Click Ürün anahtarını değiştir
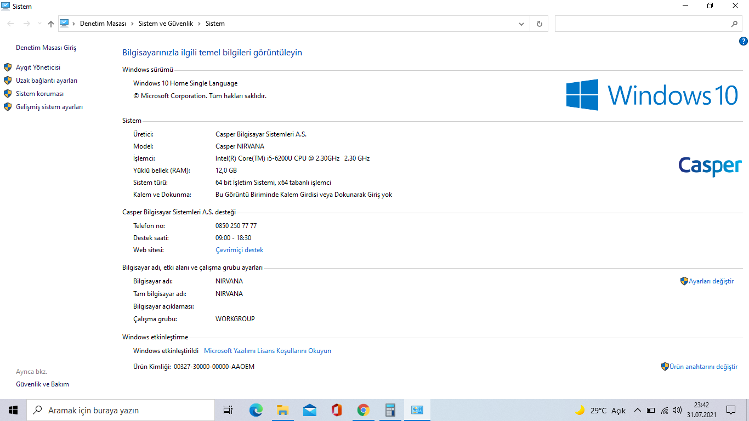This screenshot has height=421, width=749. [703, 367]
